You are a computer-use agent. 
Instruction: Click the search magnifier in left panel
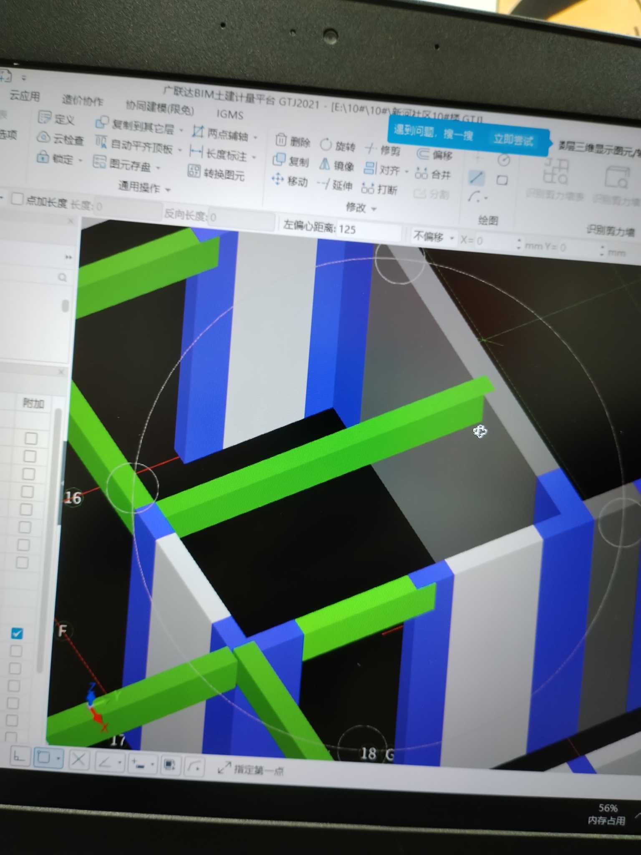62,277
